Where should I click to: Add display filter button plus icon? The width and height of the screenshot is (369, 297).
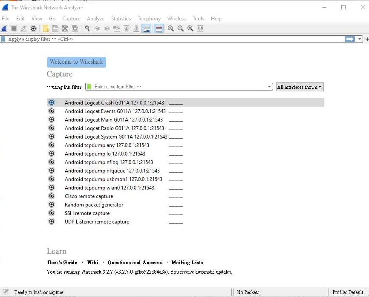[367, 39]
